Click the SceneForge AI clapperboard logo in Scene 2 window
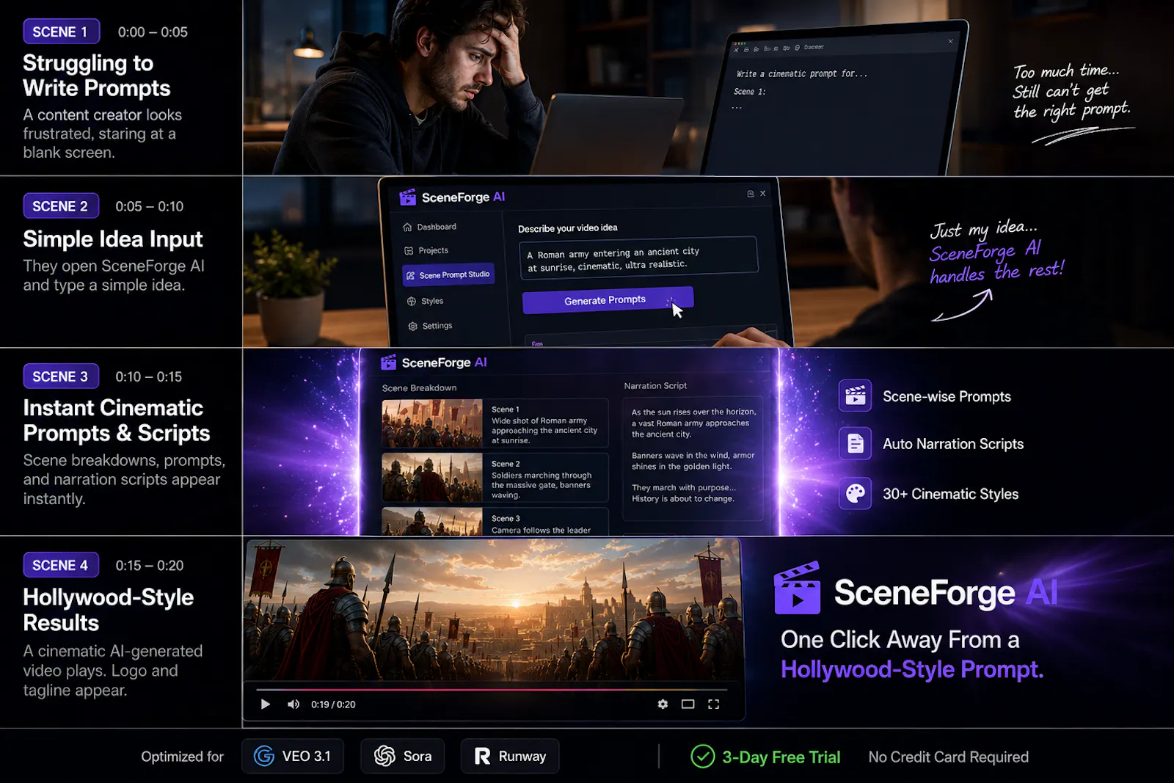Screen dimensions: 1174x783 (x=407, y=197)
